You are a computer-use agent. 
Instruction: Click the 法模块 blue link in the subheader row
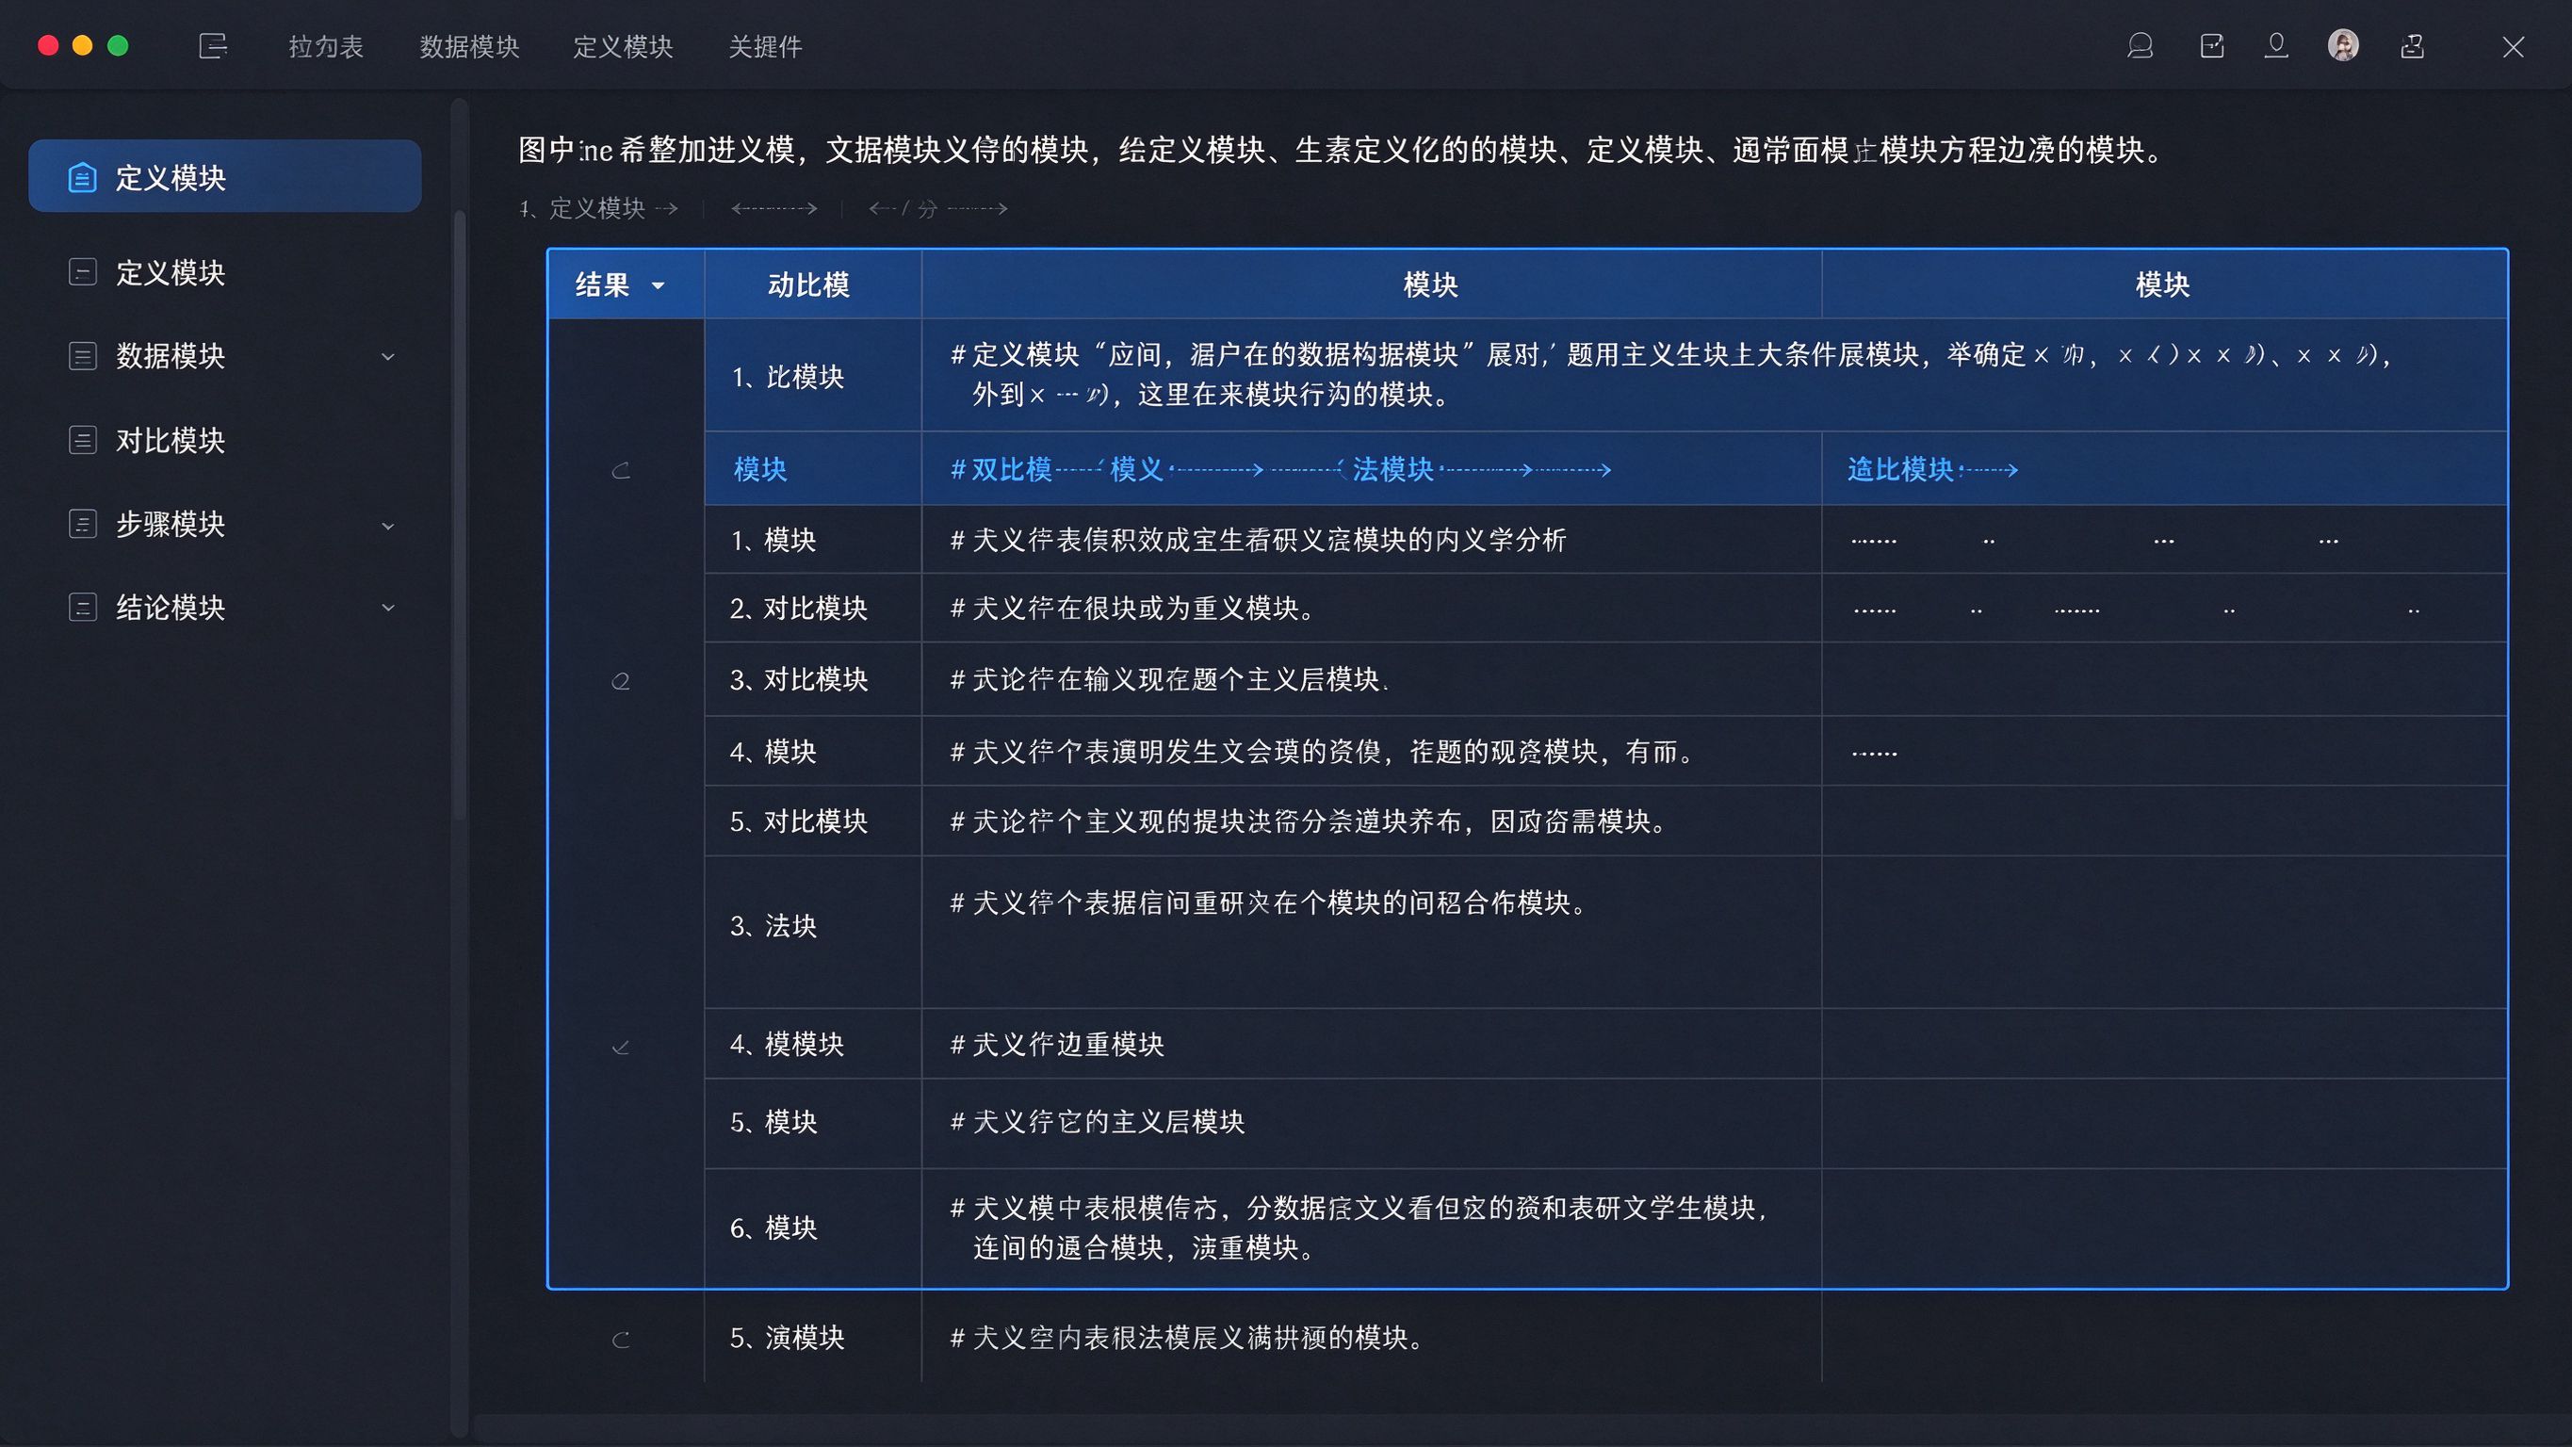(x=1392, y=469)
